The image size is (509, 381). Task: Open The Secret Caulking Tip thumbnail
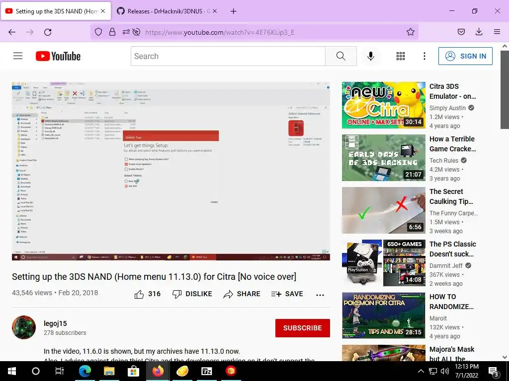(383, 210)
